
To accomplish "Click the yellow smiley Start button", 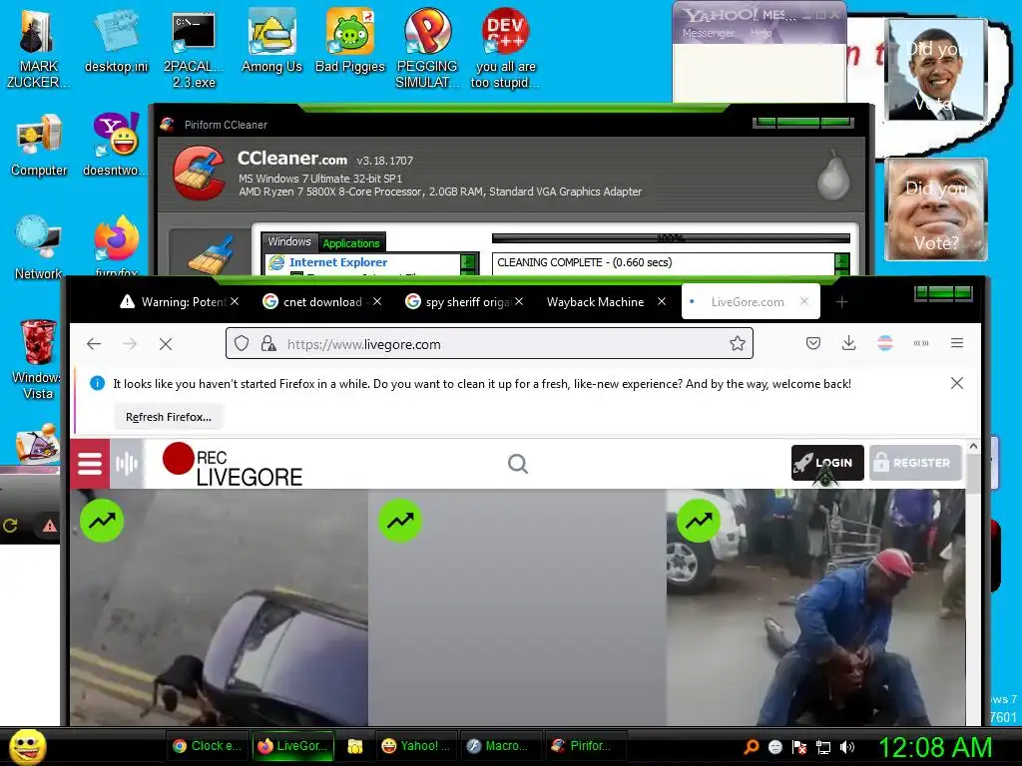I will click(x=27, y=747).
